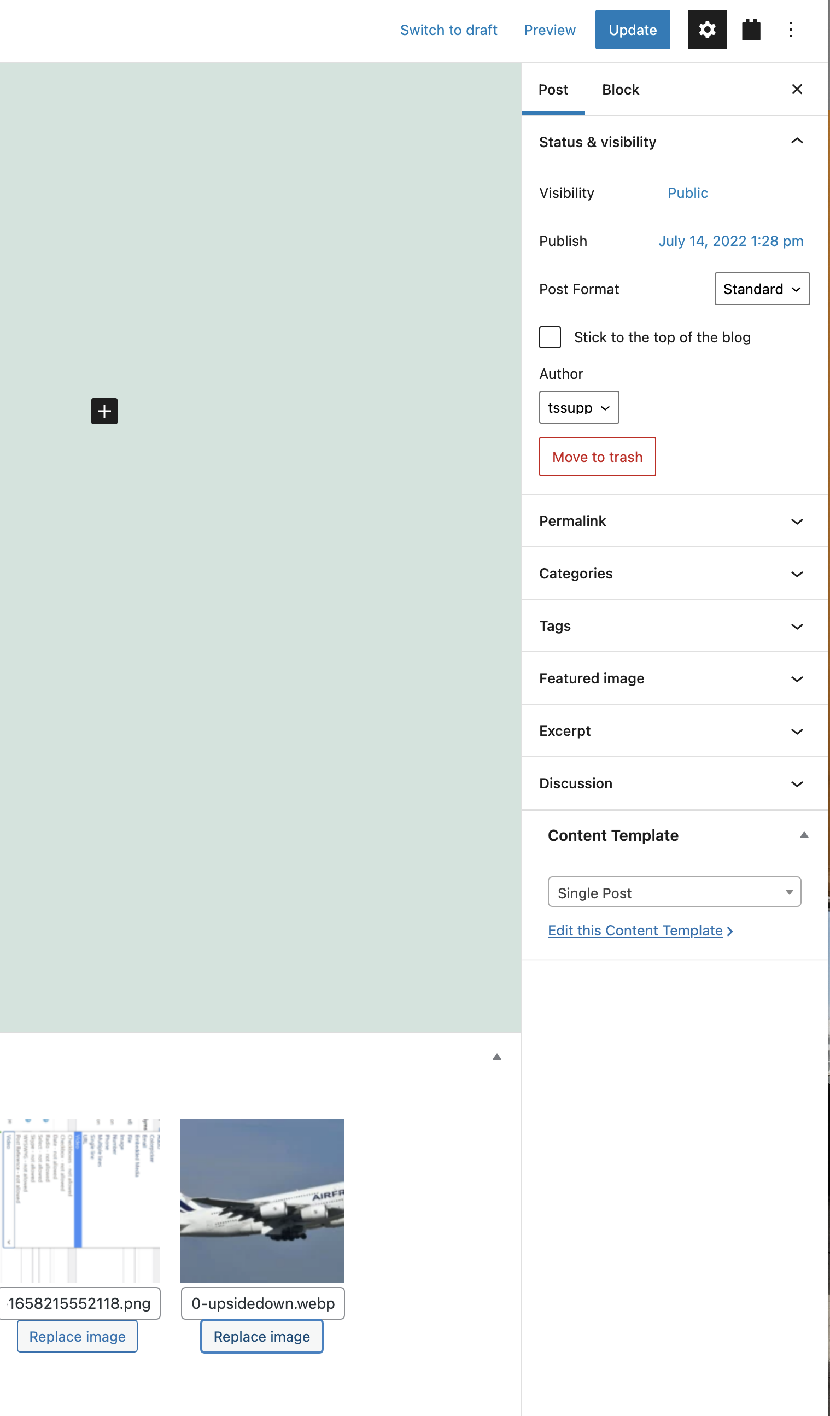Check Stick to the top of blog
The width and height of the screenshot is (830, 1416).
click(550, 337)
